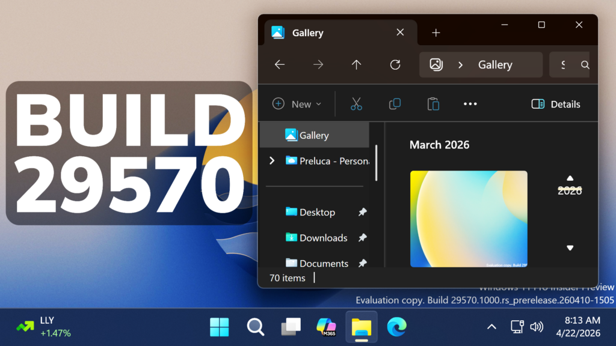Open Microsoft 365 Copilot from taskbar
616x346 pixels.
[326, 327]
